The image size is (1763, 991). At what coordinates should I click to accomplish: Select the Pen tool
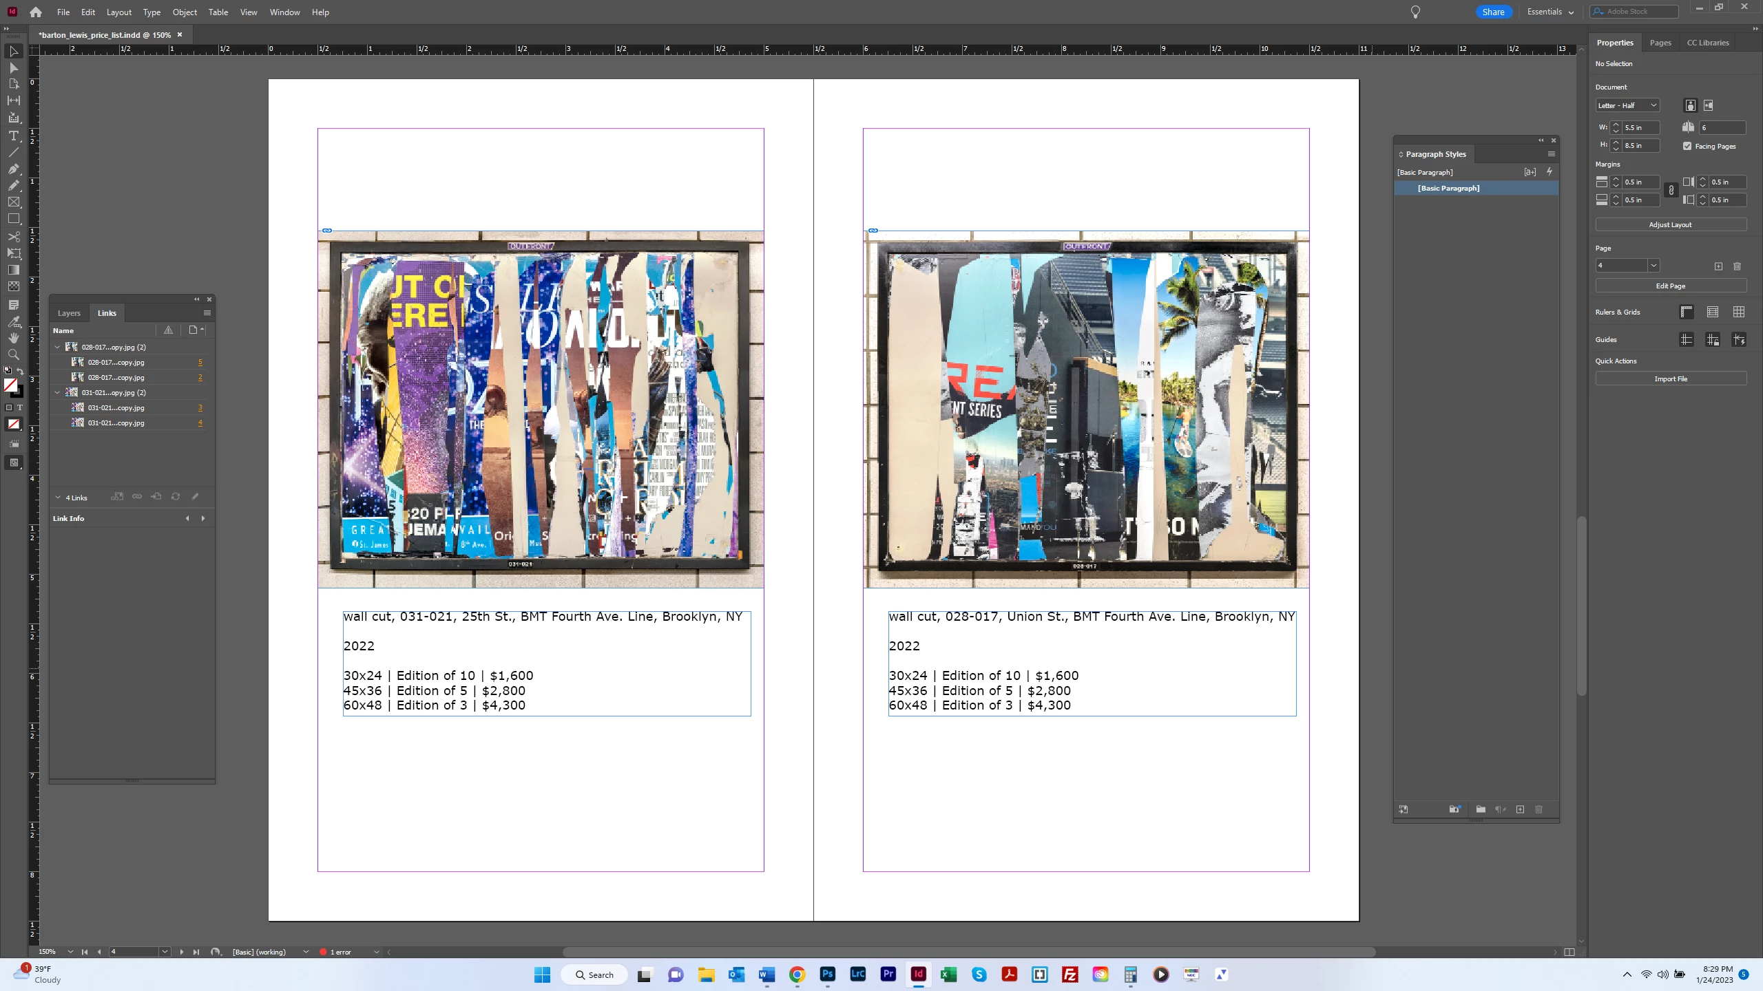tap(13, 169)
